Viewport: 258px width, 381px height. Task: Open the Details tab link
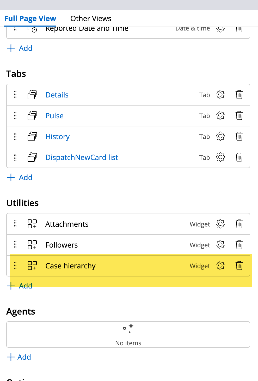[x=57, y=95]
